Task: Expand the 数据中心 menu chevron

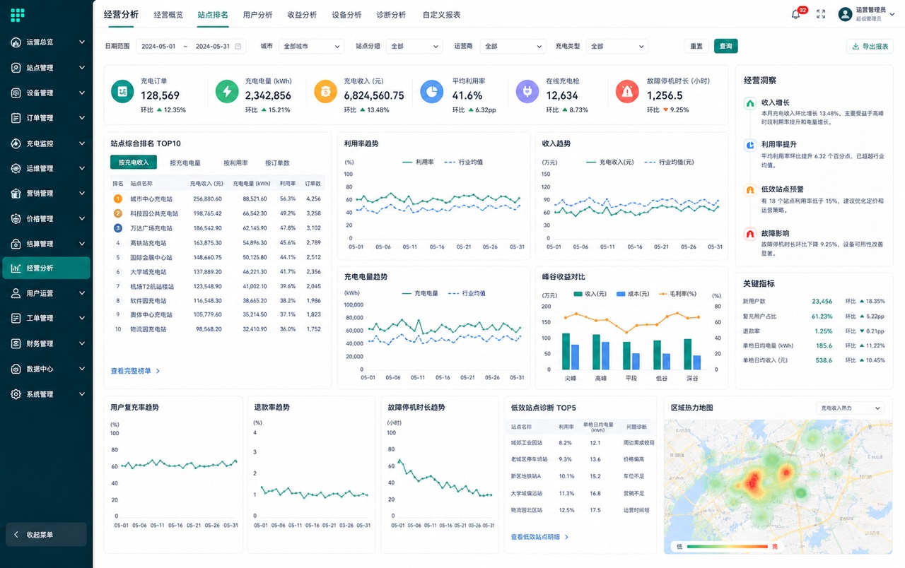Action: tap(82, 369)
